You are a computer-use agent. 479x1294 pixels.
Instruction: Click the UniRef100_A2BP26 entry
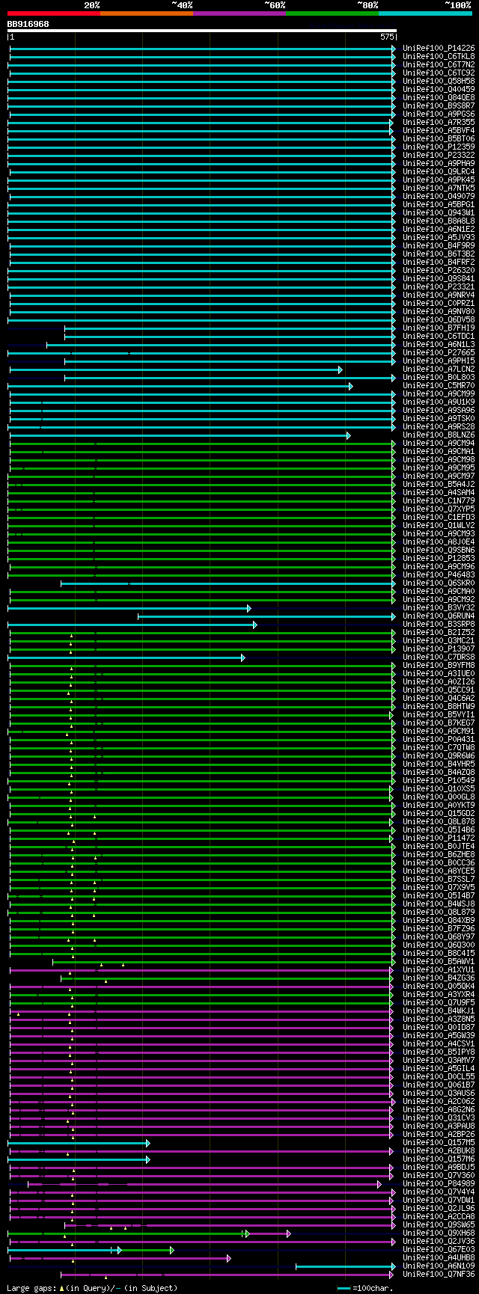click(x=439, y=1135)
